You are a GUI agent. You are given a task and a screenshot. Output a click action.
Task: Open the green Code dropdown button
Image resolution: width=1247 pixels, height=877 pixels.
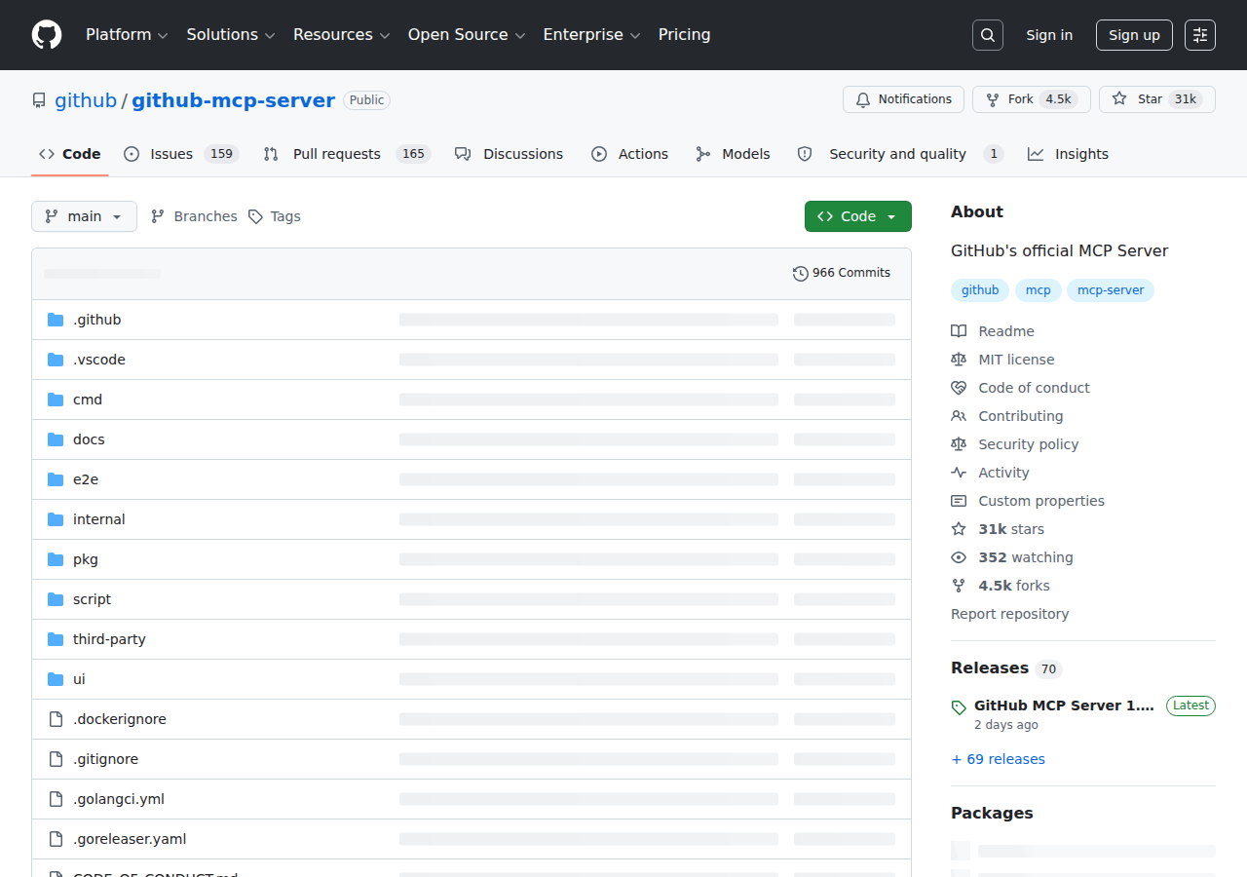pyautogui.click(x=858, y=216)
